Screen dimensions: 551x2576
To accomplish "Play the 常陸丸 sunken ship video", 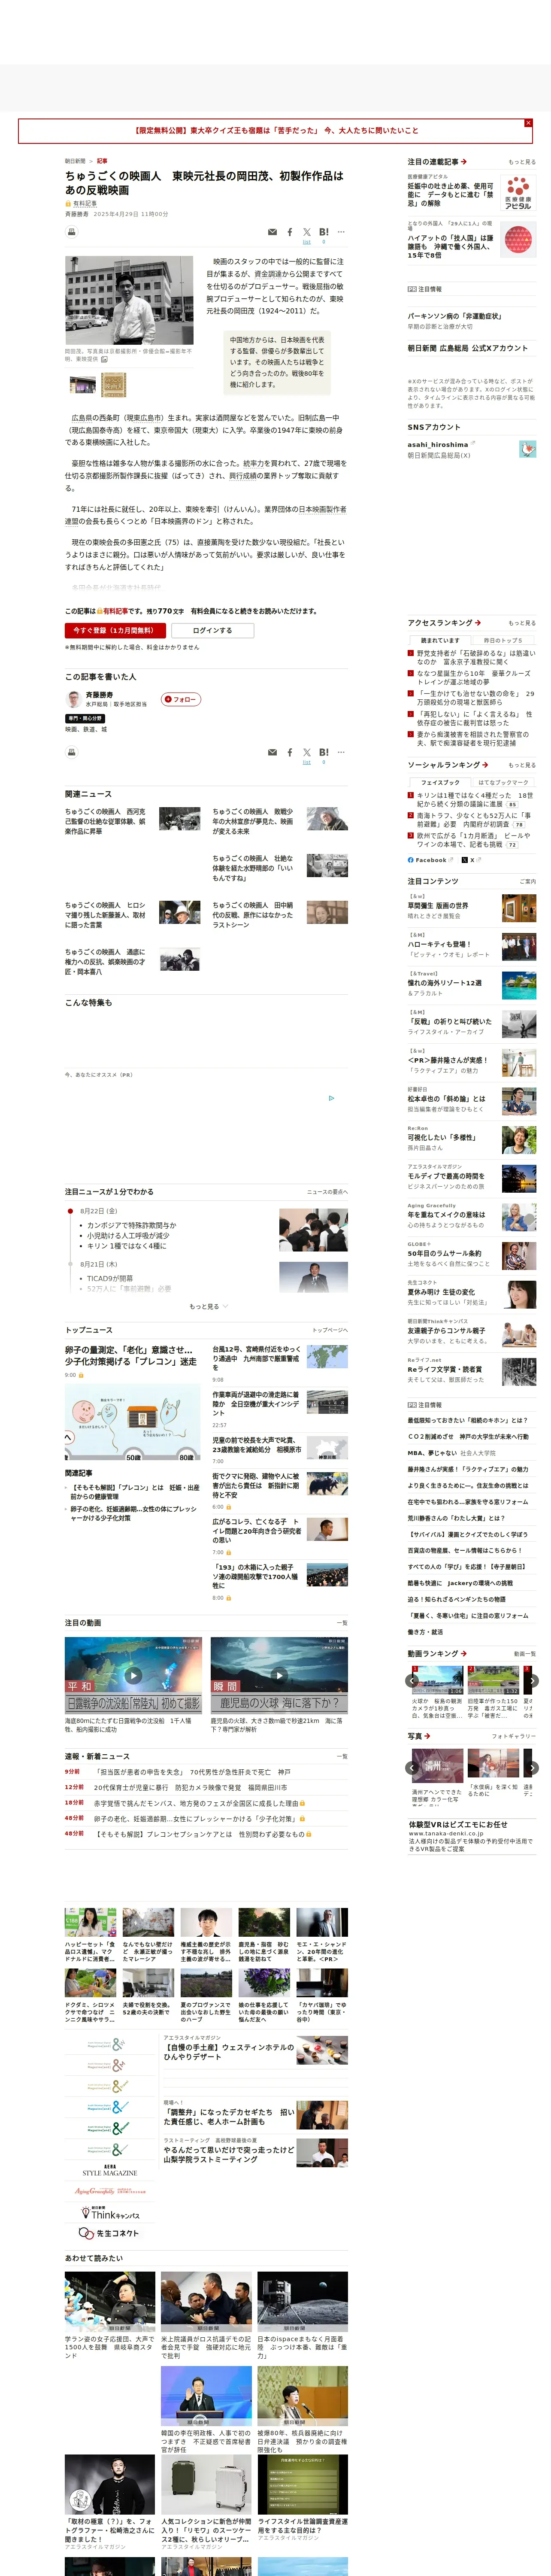I will pyautogui.click(x=133, y=1676).
